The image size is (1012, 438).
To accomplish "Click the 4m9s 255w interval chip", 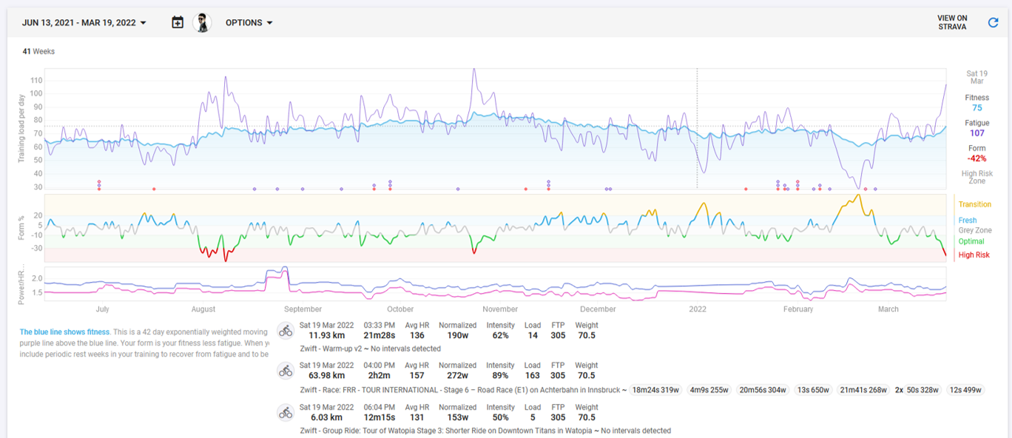I will click(709, 390).
